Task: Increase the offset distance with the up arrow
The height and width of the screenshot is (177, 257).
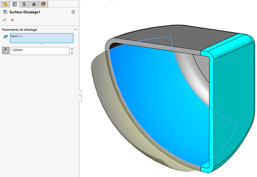Action: (72, 49)
